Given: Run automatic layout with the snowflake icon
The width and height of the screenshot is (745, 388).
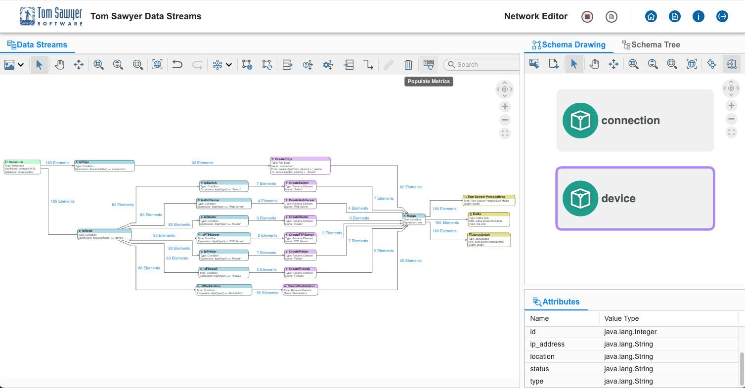Looking at the screenshot, I should click(x=218, y=64).
